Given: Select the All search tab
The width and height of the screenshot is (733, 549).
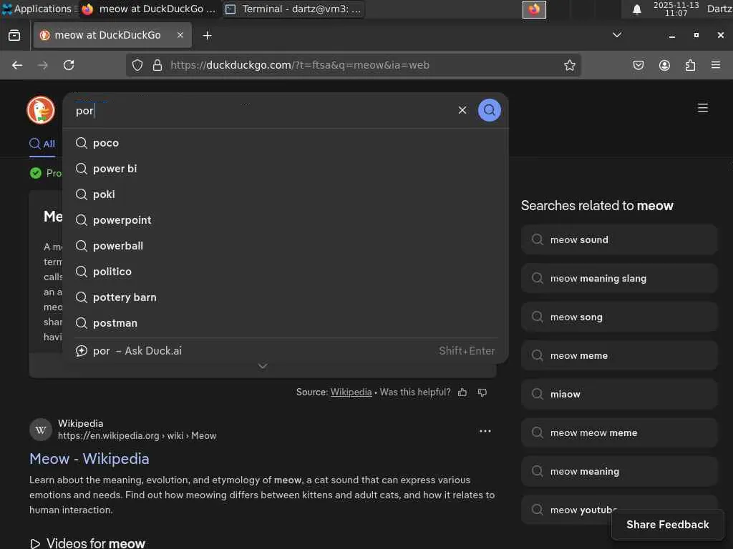Looking at the screenshot, I should [x=42, y=144].
